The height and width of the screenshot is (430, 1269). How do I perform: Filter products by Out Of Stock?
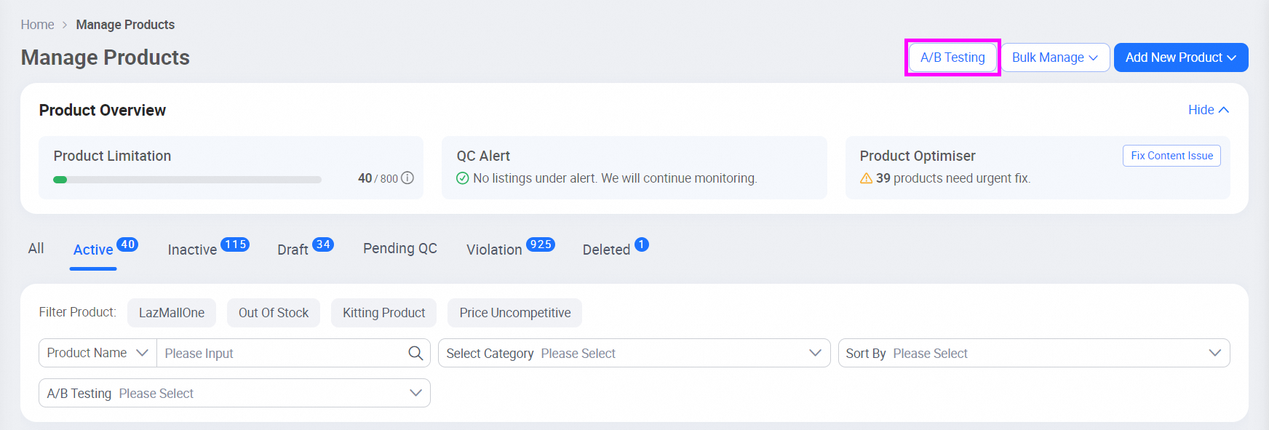tap(273, 312)
